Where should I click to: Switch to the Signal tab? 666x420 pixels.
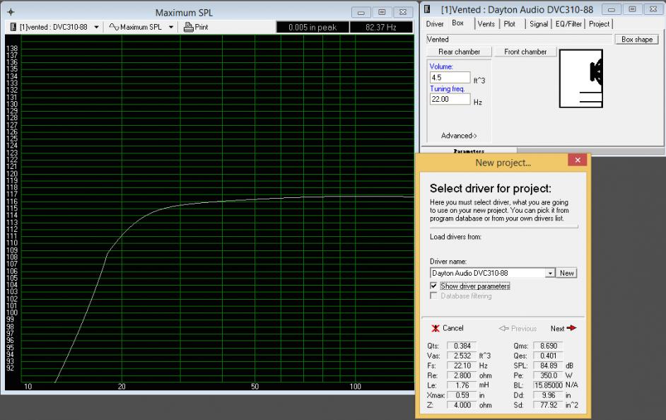(x=539, y=24)
